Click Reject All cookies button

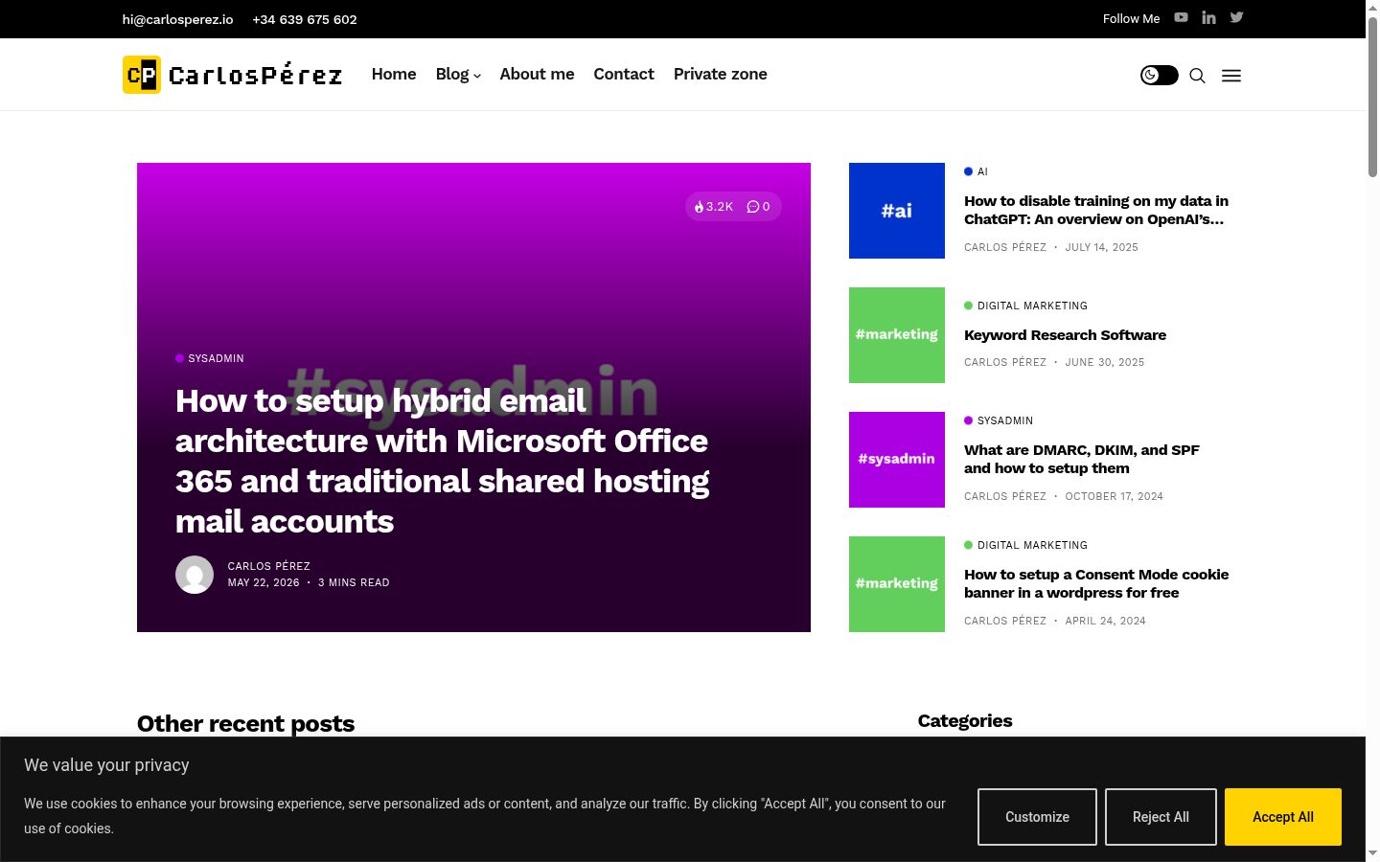click(x=1161, y=817)
